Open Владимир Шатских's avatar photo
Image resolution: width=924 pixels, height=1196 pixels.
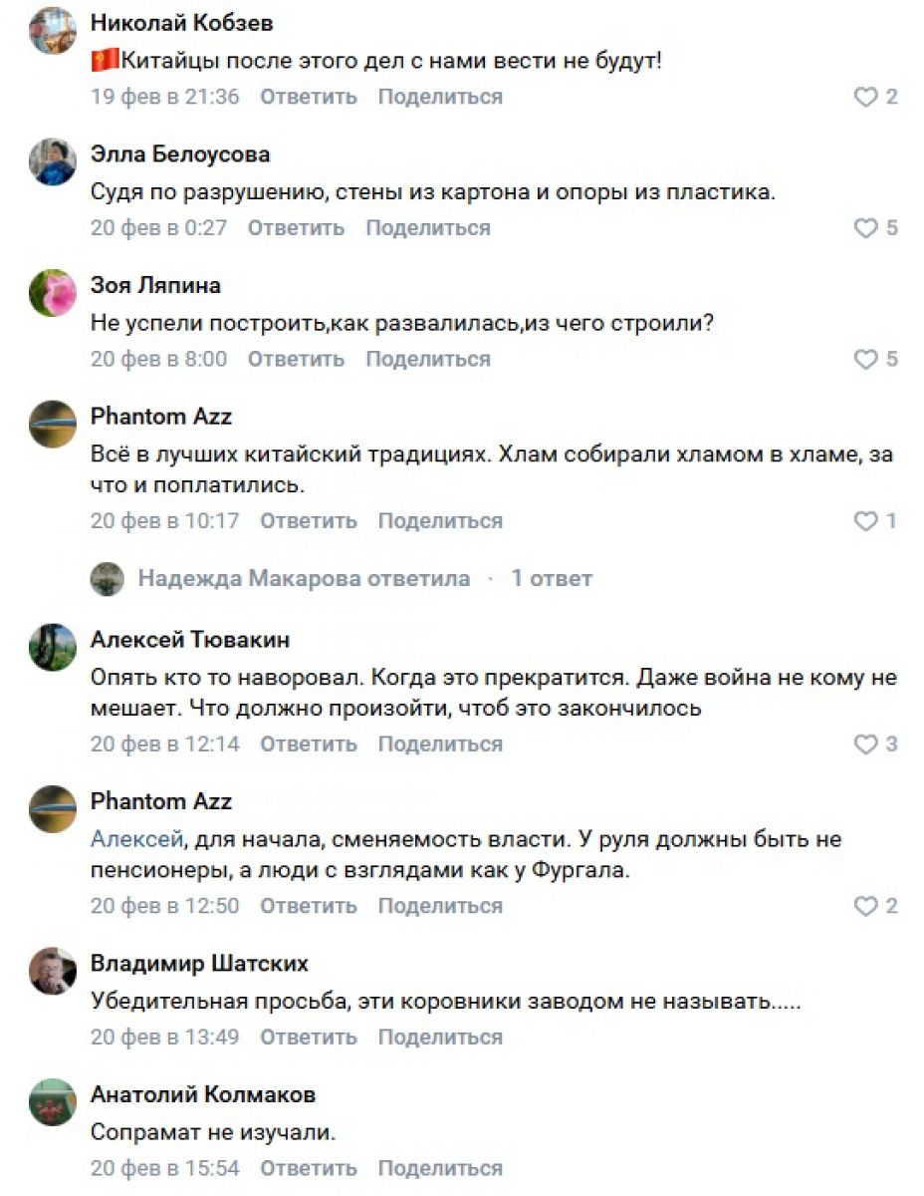pyautogui.click(x=53, y=971)
